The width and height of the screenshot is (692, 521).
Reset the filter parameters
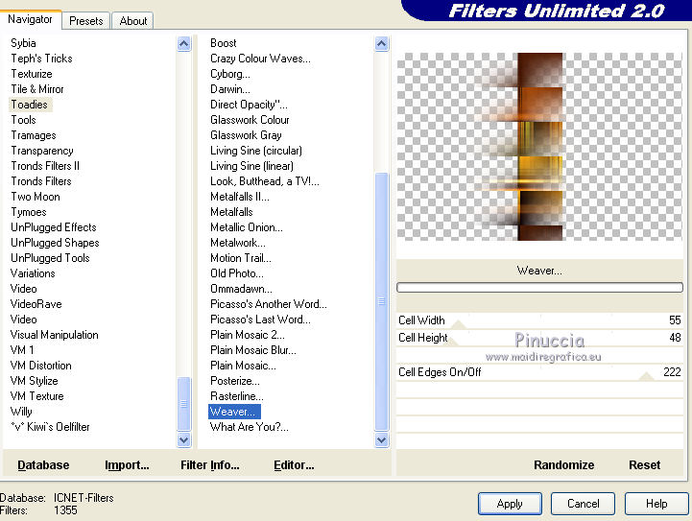(x=644, y=465)
